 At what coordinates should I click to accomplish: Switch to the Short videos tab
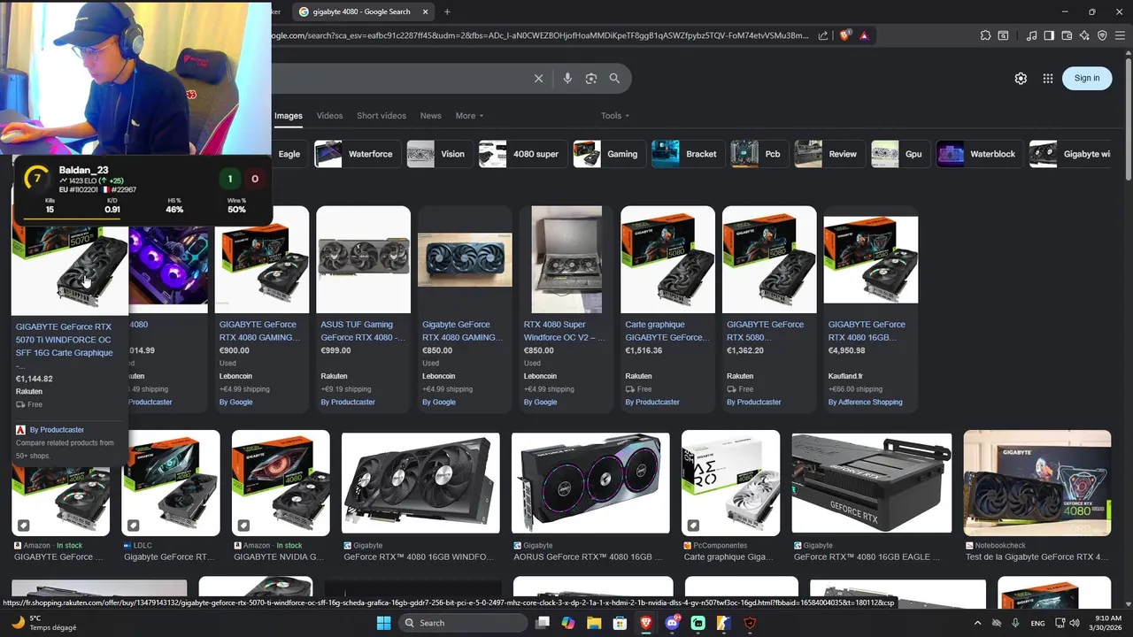pos(382,116)
